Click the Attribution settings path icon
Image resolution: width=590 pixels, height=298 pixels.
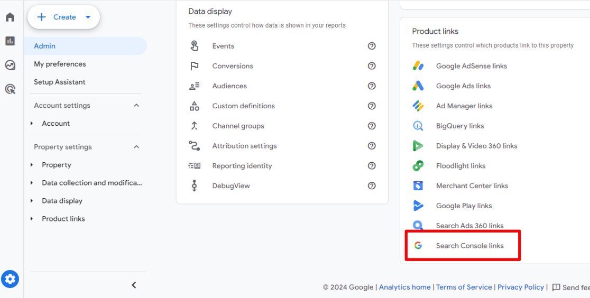coord(194,146)
